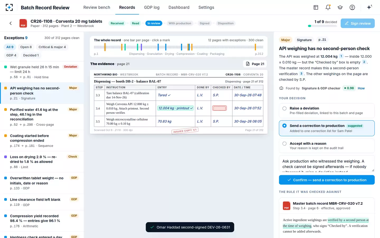Click the pen icon in Sign review
This screenshot has height=238, width=380.
(x=347, y=23)
